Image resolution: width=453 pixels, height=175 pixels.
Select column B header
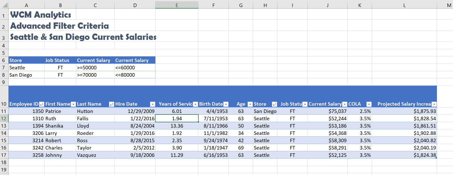click(x=60, y=5)
